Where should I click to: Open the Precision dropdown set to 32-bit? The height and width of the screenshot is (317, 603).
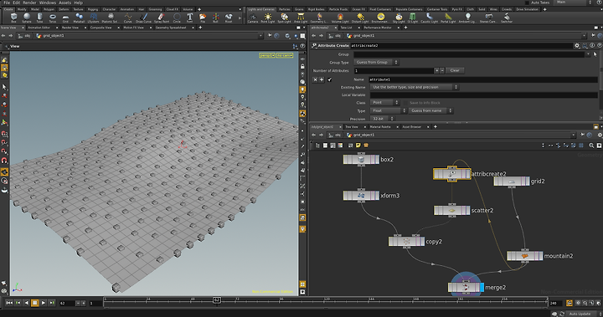coord(383,119)
